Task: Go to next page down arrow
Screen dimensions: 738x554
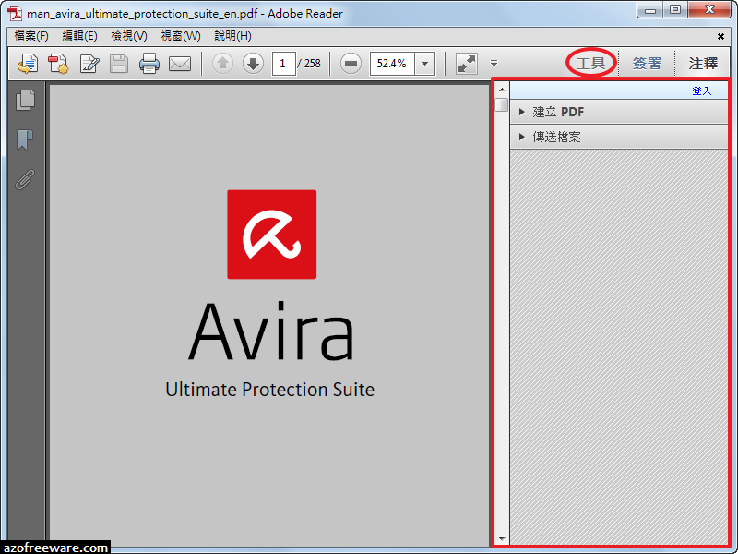Action: coord(253,63)
